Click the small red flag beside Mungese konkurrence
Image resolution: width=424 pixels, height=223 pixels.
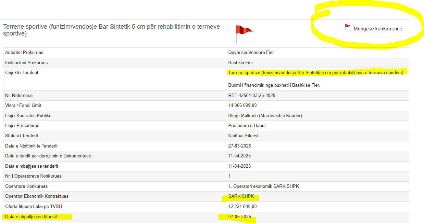(348, 27)
